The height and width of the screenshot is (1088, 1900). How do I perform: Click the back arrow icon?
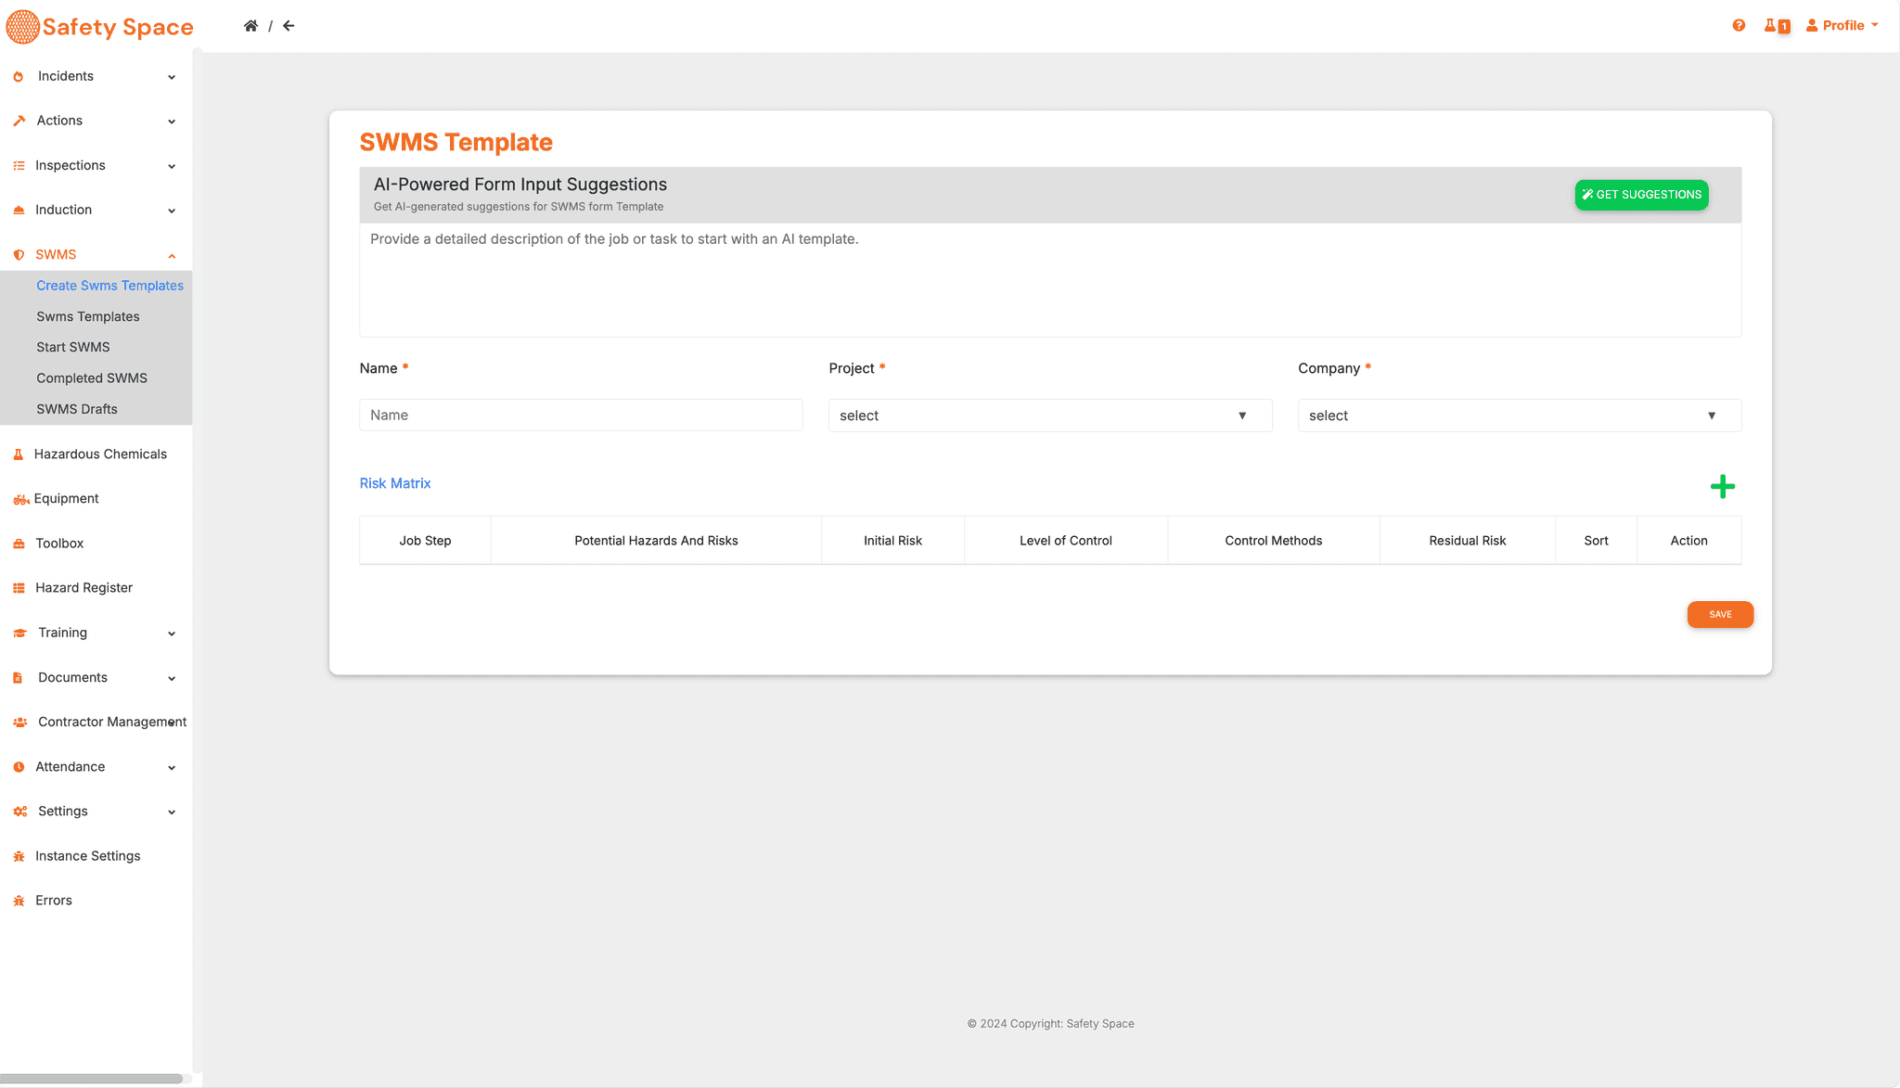[x=289, y=26]
